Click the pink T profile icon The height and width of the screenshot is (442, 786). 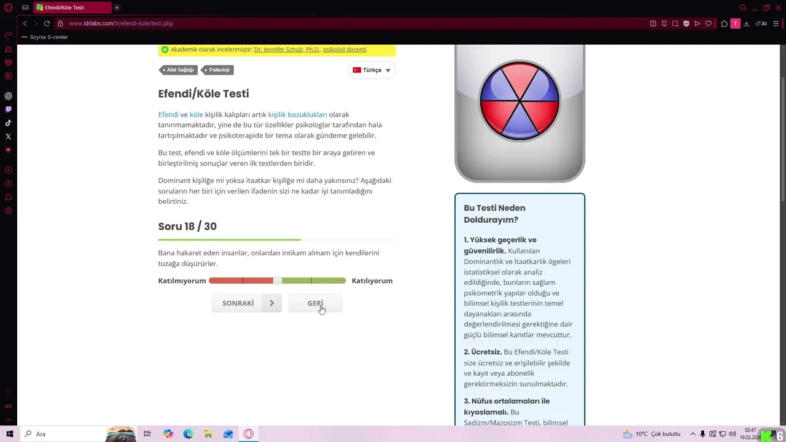[x=735, y=23]
